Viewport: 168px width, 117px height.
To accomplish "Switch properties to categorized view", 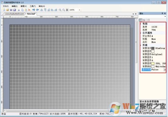I will pyautogui.click(x=141, y=20).
